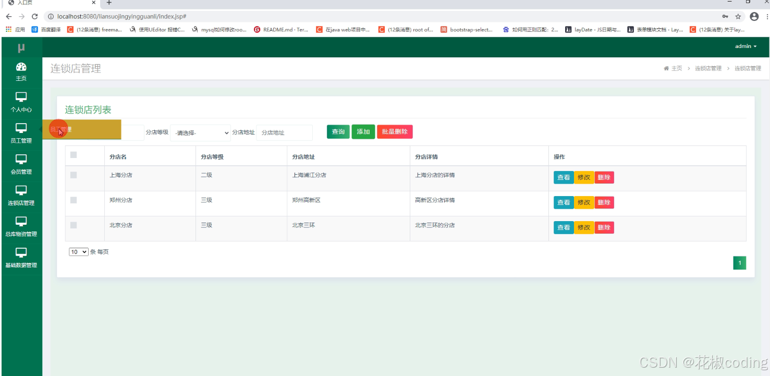
Task: Open the 分店等级 请选择 dropdown
Action: point(200,133)
